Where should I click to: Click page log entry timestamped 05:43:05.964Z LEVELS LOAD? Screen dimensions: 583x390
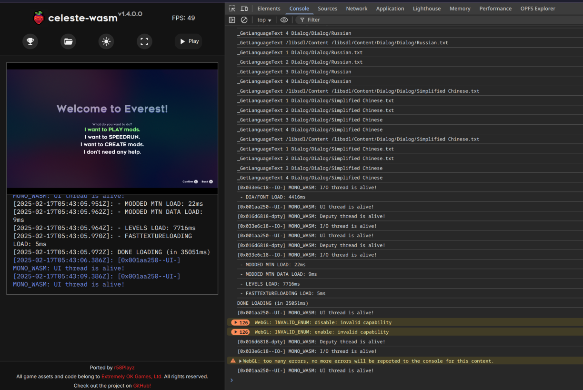pyautogui.click(x=104, y=228)
